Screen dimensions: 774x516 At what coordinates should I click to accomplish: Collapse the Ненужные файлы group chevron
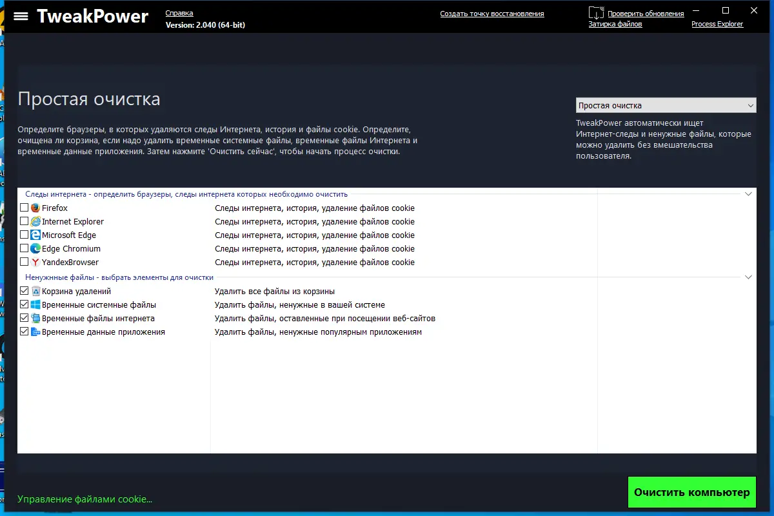749,277
